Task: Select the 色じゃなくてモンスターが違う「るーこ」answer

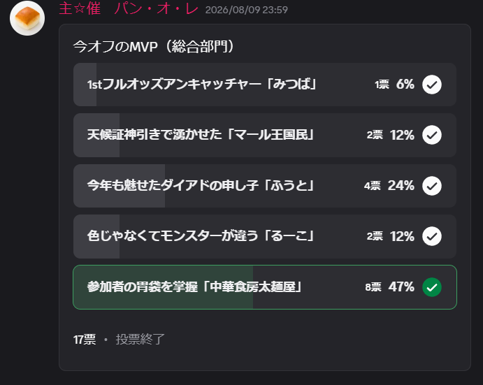Action: coord(265,237)
